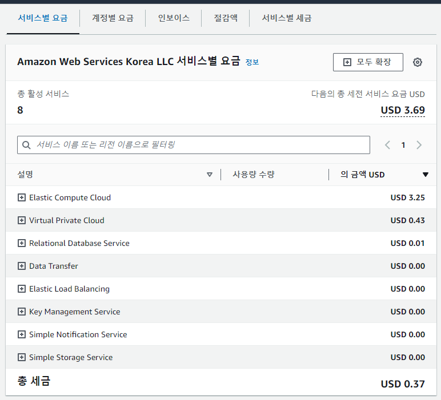Expand the Elastic Load Balancing row
Screen dimensions: 441x400
click(22, 289)
